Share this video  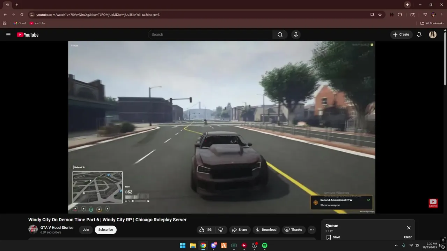(x=239, y=230)
